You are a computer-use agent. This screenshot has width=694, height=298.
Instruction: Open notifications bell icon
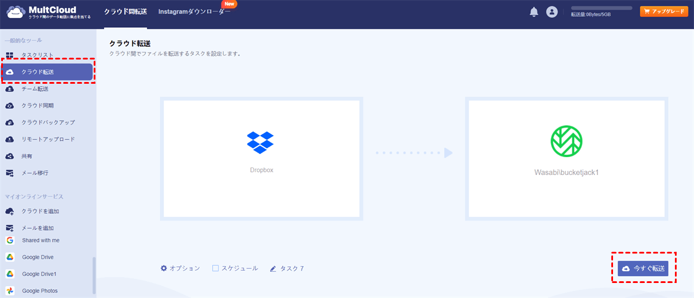click(x=534, y=12)
